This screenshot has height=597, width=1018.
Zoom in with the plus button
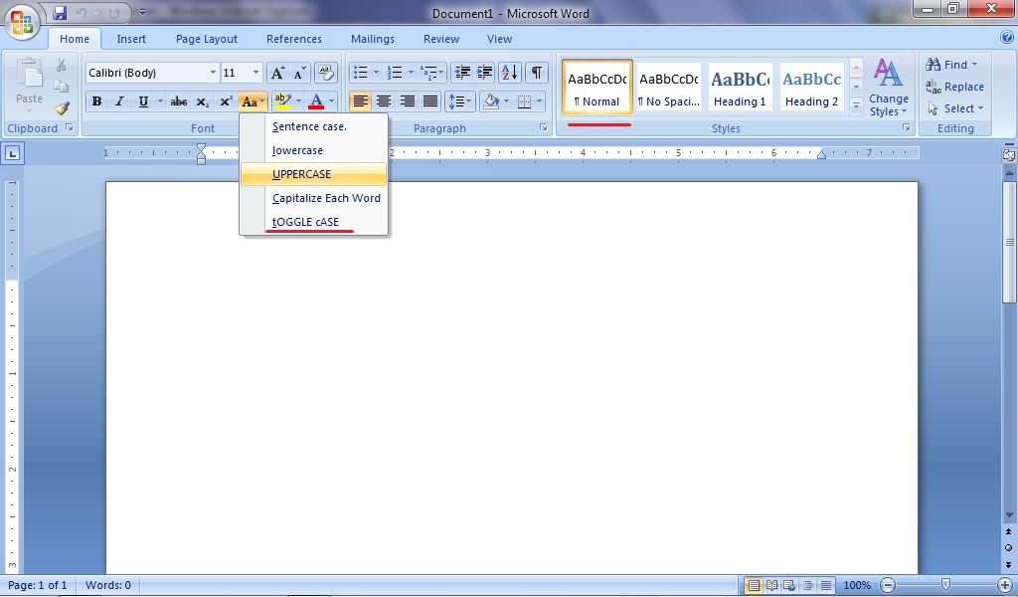tap(1004, 585)
